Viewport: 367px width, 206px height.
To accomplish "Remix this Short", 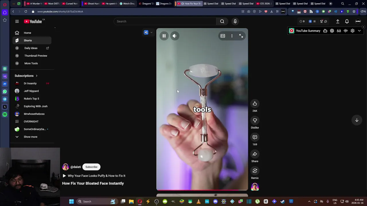I will tap(255, 171).
